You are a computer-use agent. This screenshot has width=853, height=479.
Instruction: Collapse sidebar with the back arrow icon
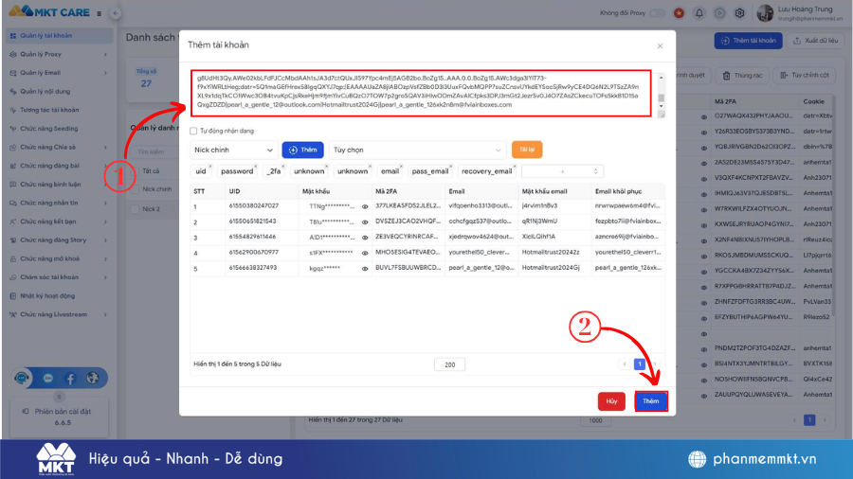coord(115,13)
